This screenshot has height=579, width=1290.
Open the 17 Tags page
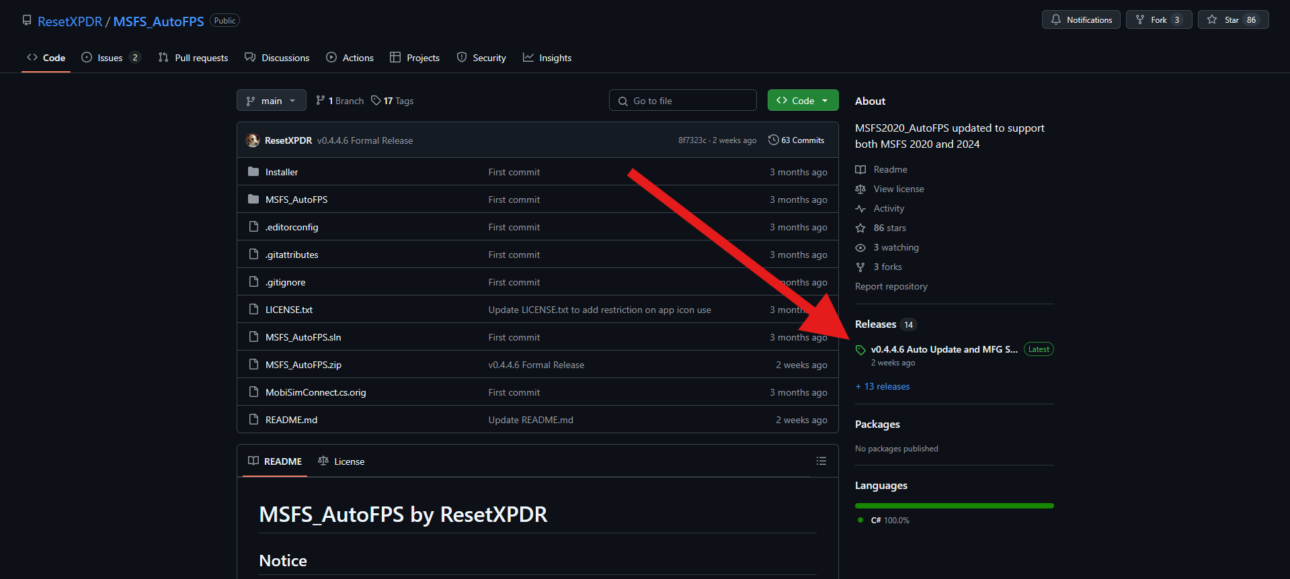[393, 101]
